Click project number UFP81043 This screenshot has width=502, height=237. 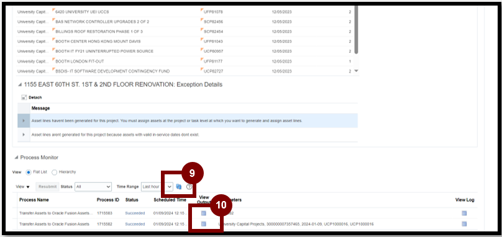[213, 42]
